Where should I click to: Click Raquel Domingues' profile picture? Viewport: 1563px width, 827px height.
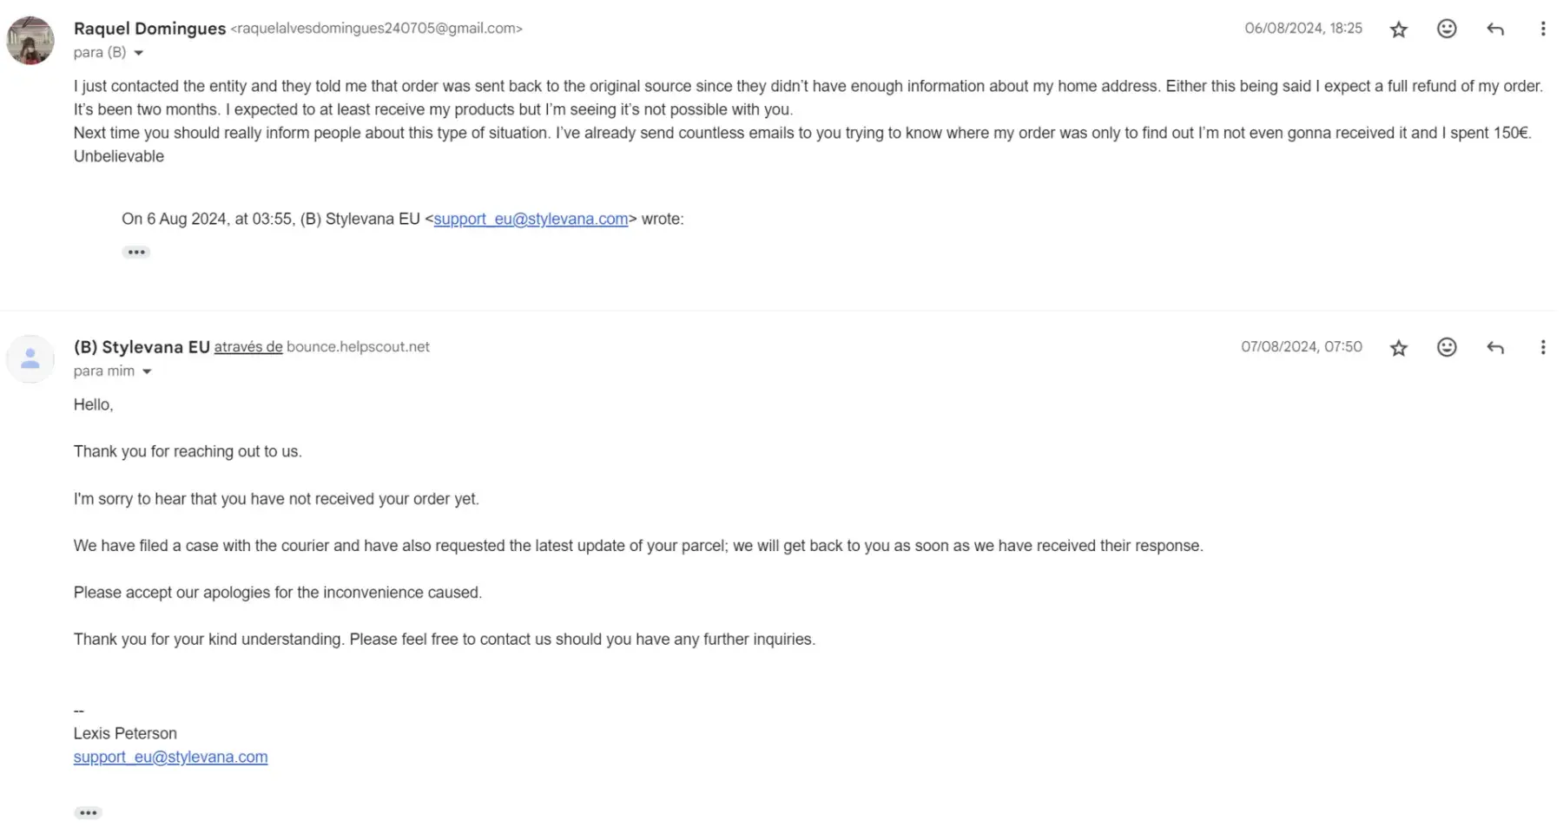(x=30, y=40)
